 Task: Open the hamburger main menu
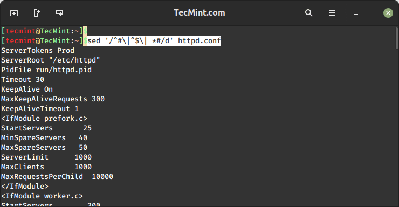(332, 13)
